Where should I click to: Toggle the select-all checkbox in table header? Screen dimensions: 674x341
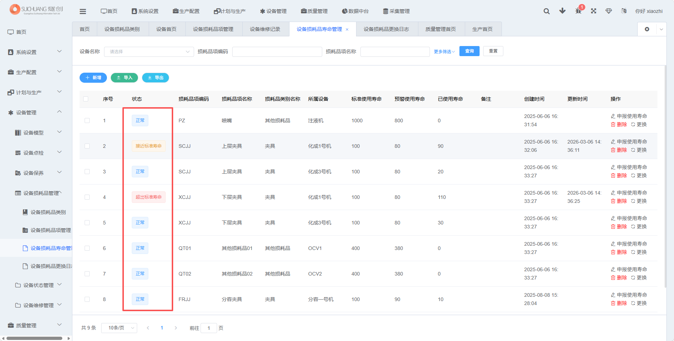[x=86, y=99]
